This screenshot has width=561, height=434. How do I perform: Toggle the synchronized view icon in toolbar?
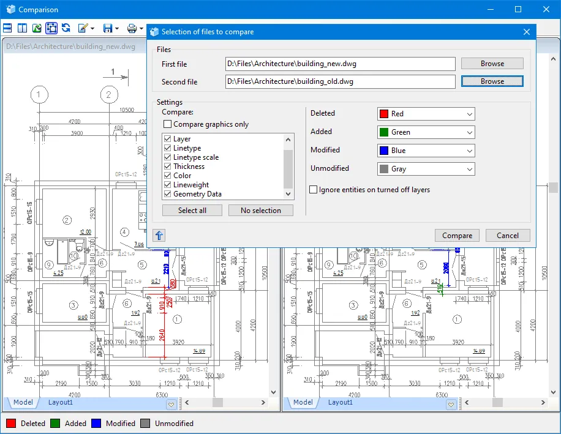51,28
